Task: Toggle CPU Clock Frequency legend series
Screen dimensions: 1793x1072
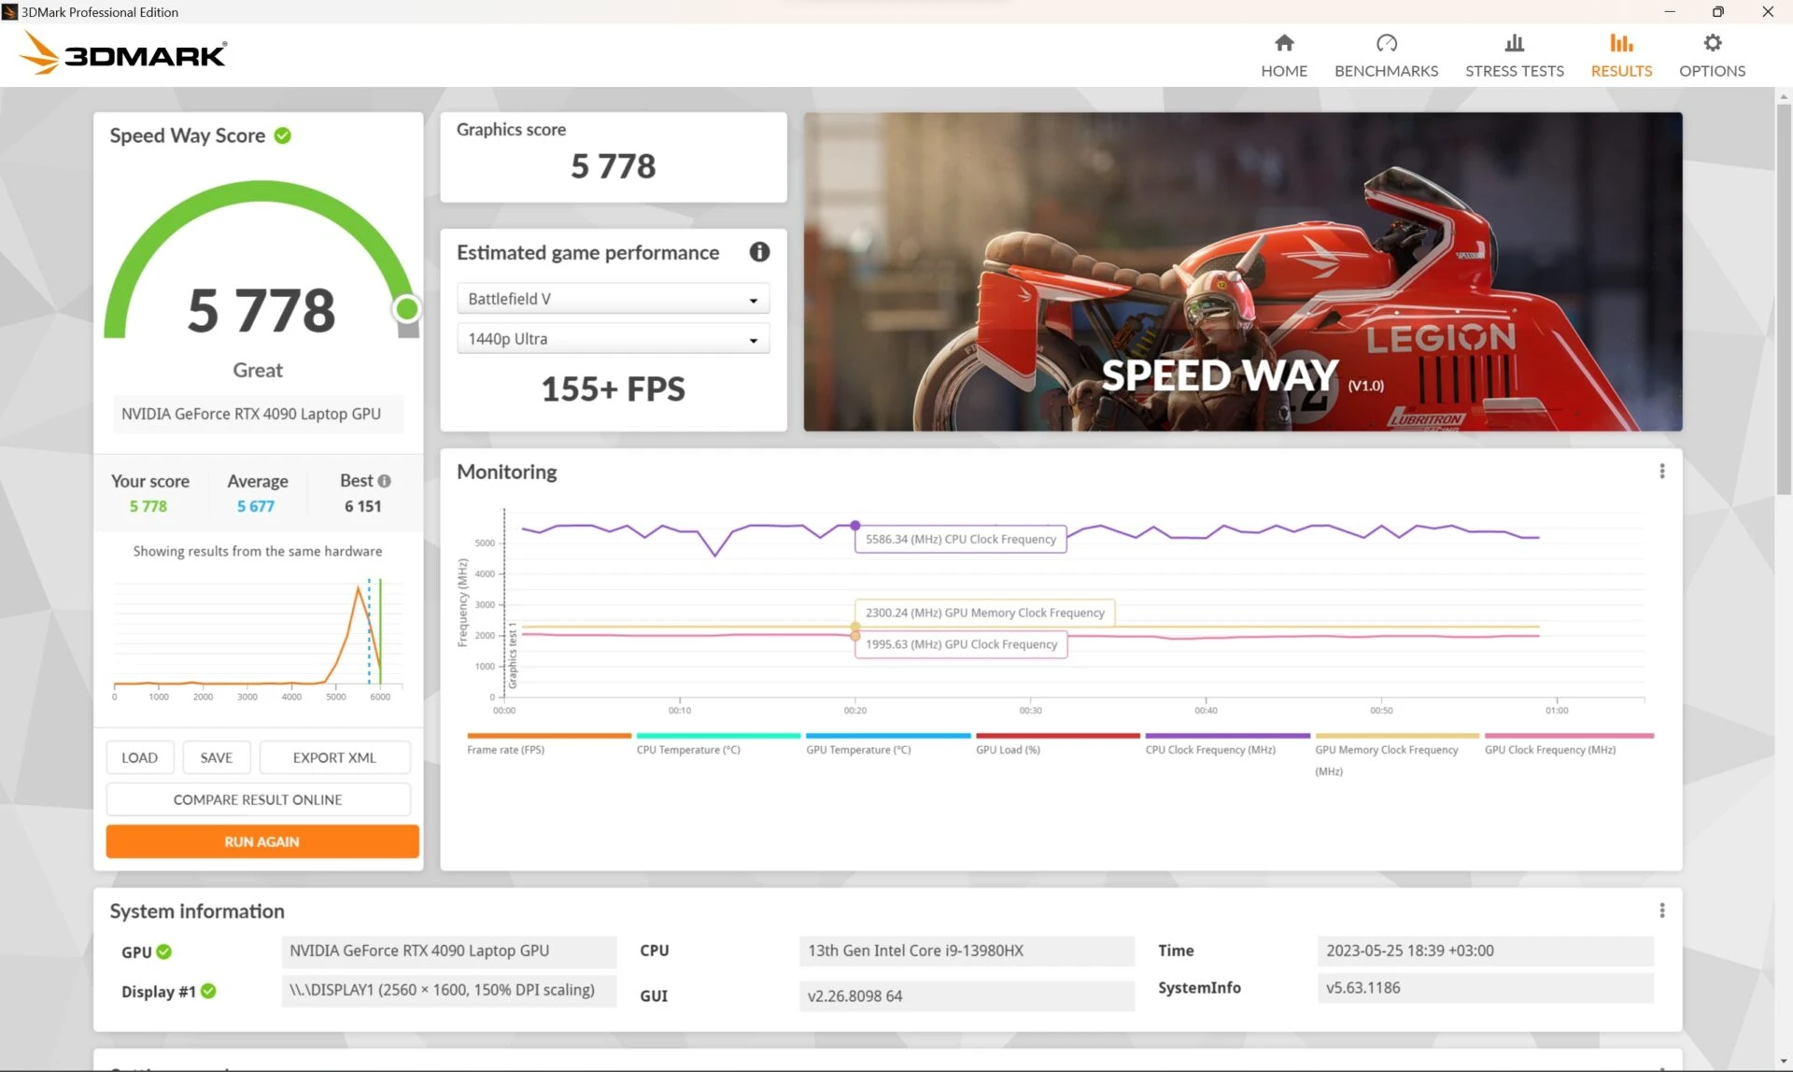Action: [x=1227, y=744]
